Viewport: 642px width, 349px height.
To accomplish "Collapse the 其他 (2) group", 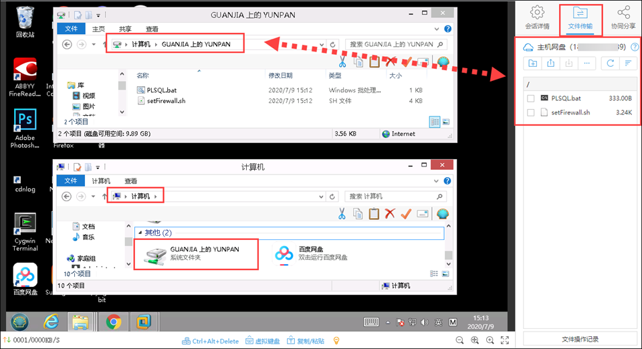I will click(140, 233).
